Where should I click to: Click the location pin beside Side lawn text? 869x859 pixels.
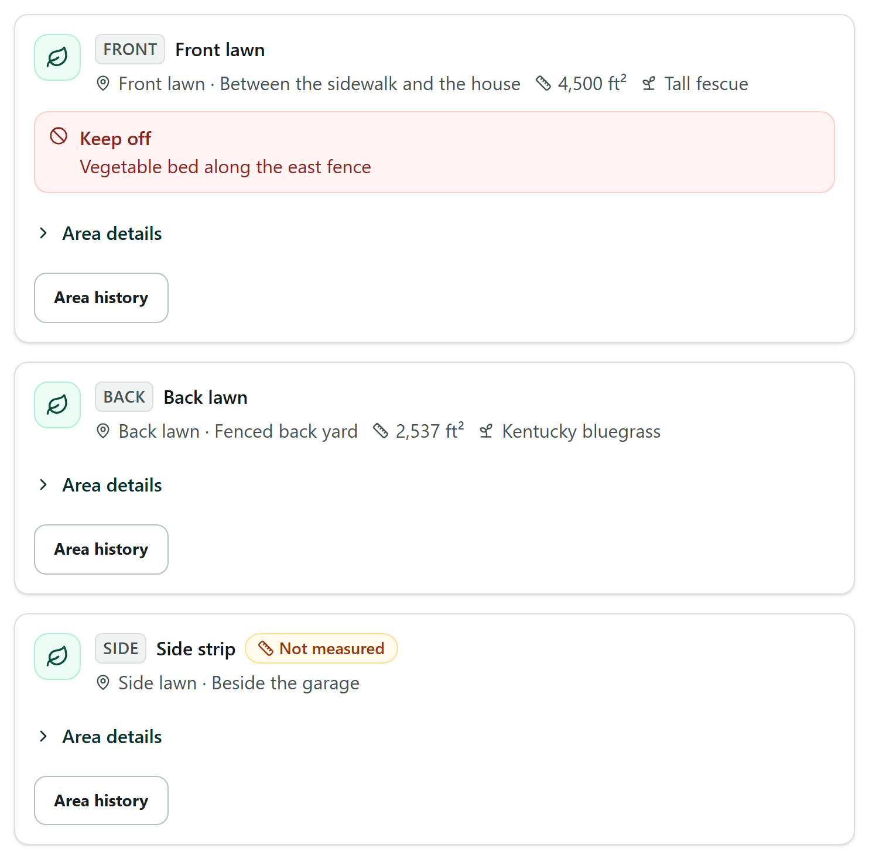tap(103, 683)
